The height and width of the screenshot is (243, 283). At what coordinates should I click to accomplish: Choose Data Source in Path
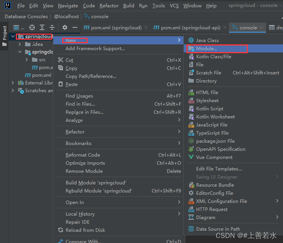coord(233,229)
